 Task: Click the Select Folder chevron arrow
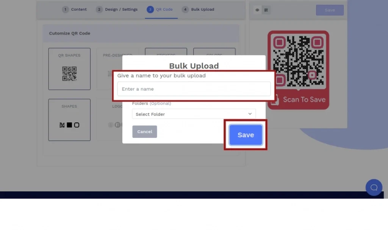coord(250,114)
